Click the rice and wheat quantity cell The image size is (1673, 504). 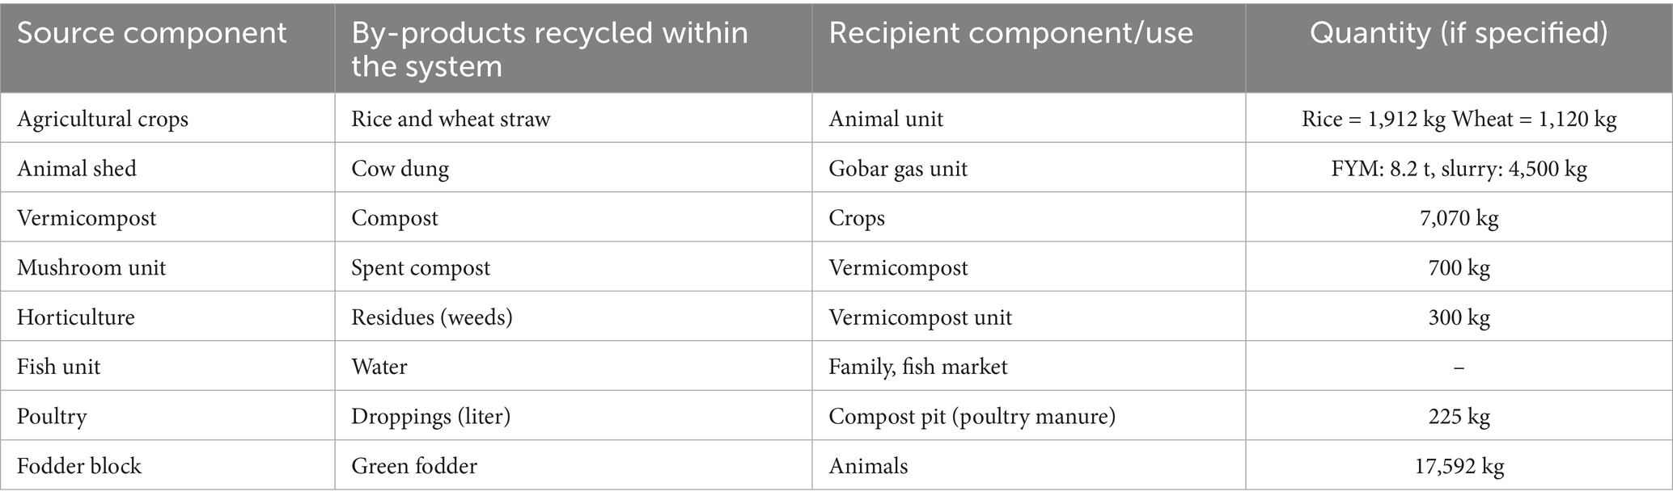(1459, 119)
